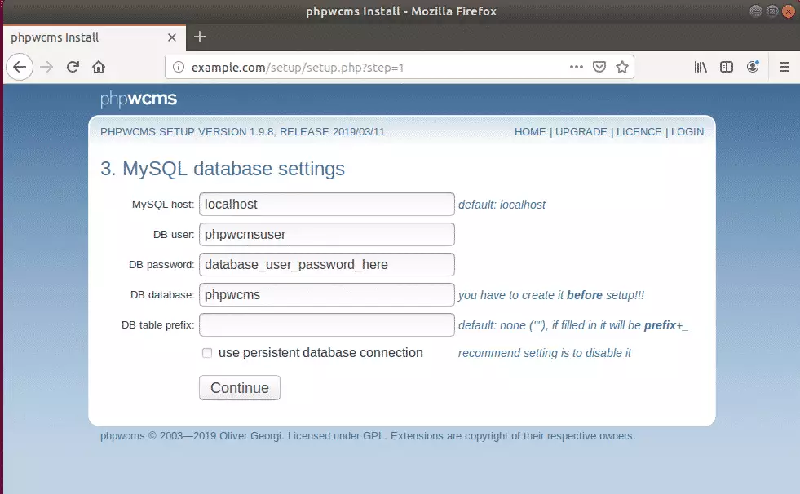Viewport: 800px width, 494px height.
Task: Click the address bar URL text
Action: (x=298, y=68)
